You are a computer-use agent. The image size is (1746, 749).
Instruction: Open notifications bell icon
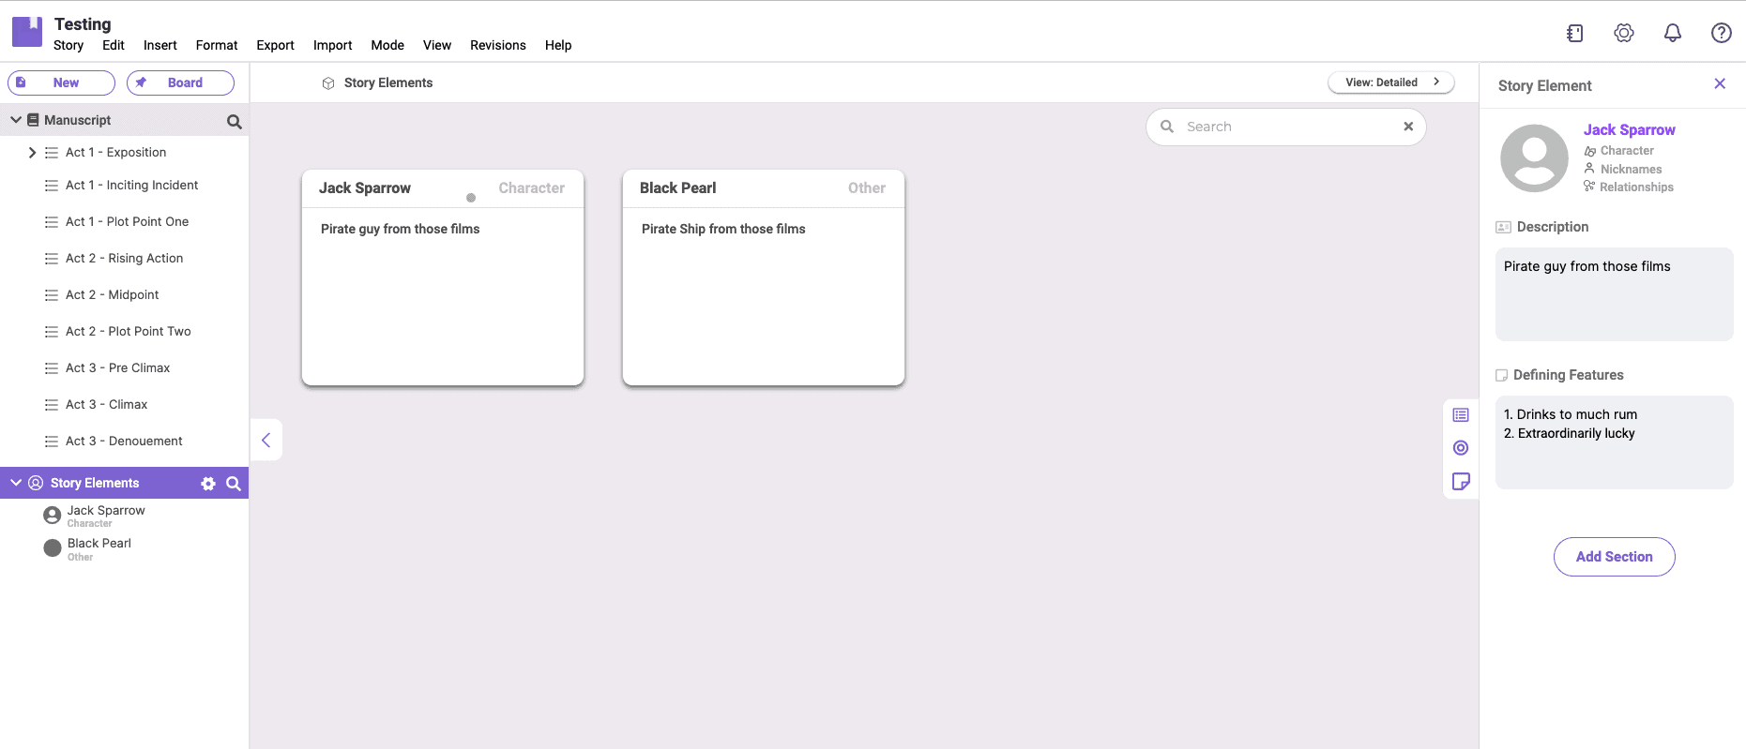click(1673, 33)
